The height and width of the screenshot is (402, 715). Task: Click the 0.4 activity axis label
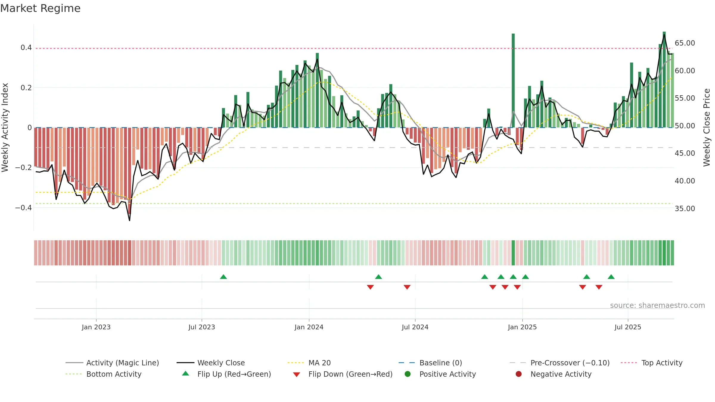26,48
